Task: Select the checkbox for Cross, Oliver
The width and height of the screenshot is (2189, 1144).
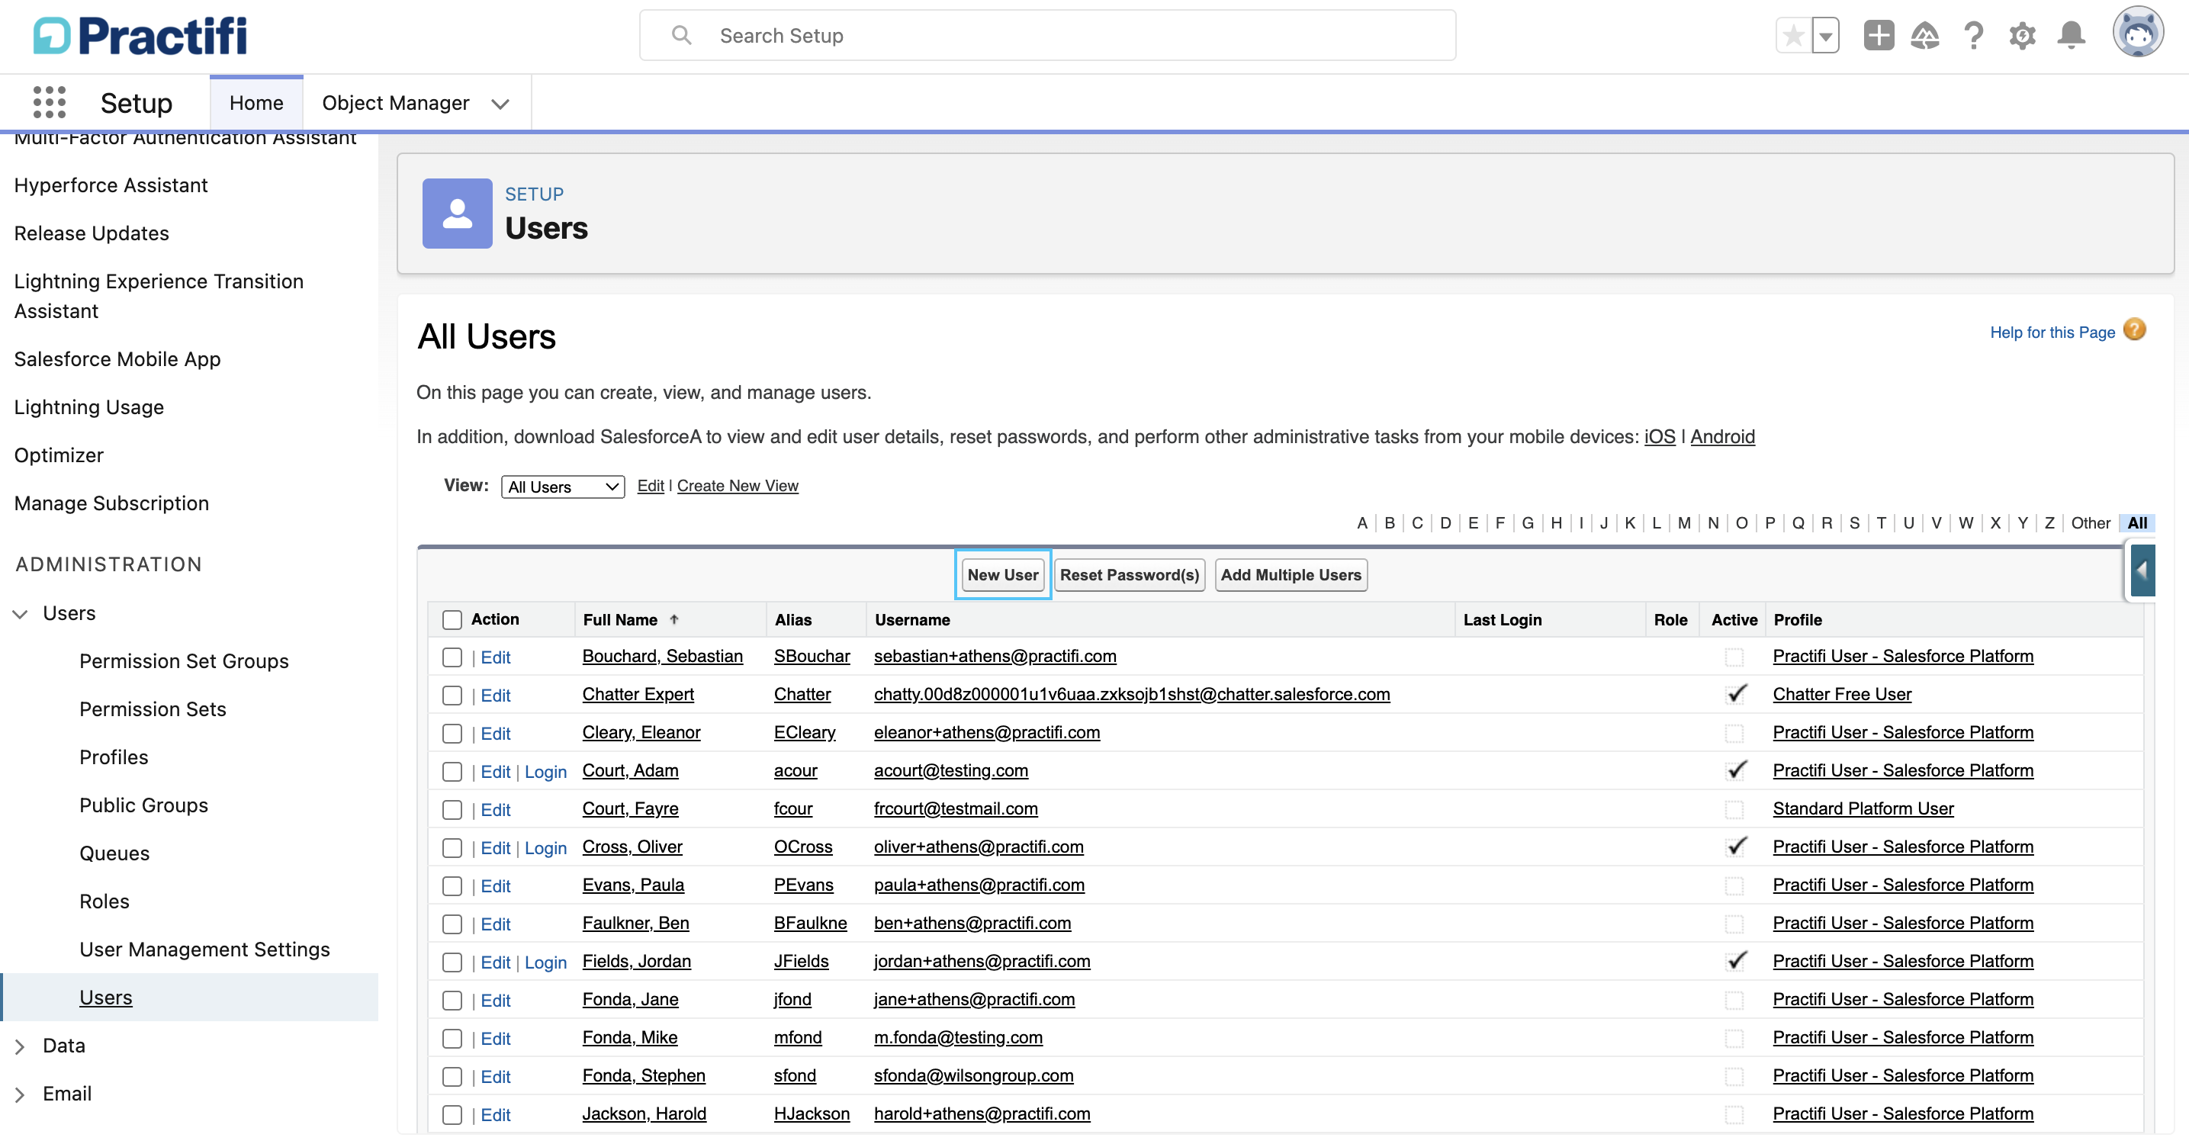Action: (452, 848)
